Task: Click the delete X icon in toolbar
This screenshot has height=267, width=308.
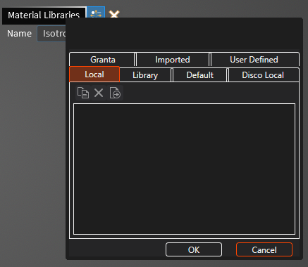Action: tap(99, 93)
